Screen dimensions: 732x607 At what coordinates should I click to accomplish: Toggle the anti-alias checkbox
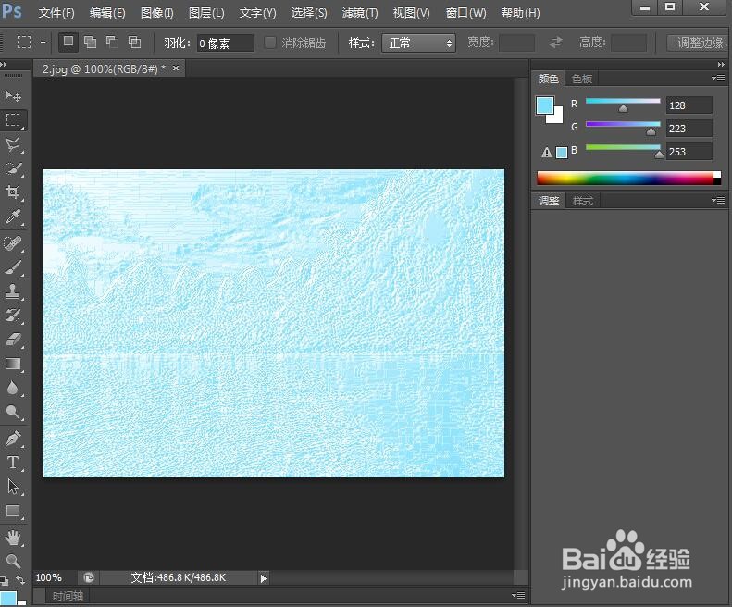point(270,43)
